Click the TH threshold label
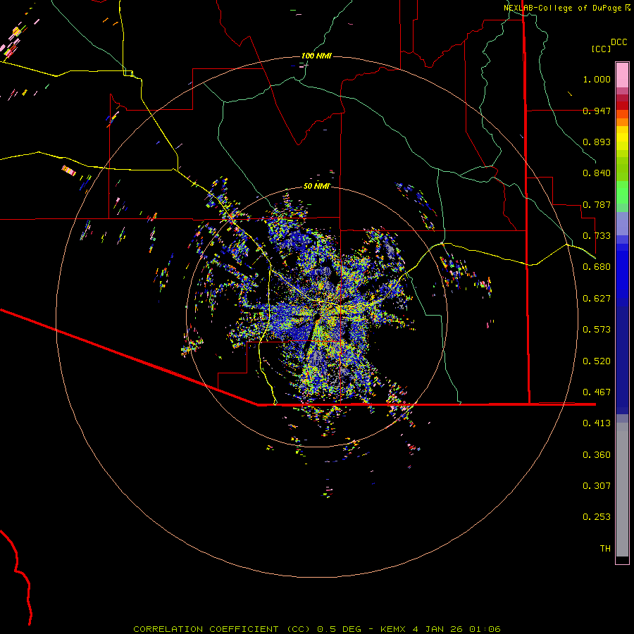The height and width of the screenshot is (634, 634). (605, 549)
